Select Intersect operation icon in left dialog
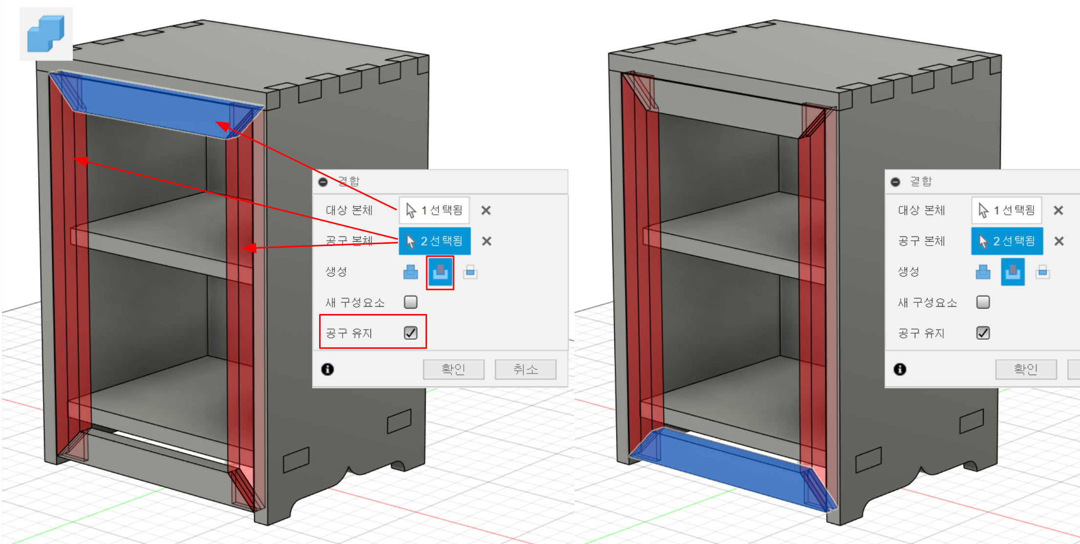The width and height of the screenshot is (1080, 544). [x=470, y=272]
